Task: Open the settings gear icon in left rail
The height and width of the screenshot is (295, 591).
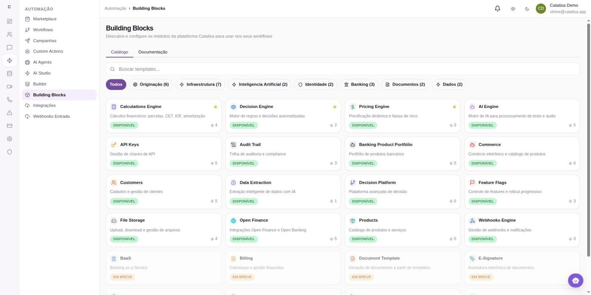Action: coord(10,139)
